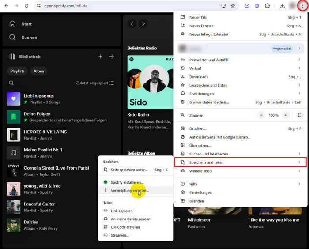Viewport: 309px width, 249px height.
Task: Open Spotify Suchen search icon
Action: (x=12, y=37)
